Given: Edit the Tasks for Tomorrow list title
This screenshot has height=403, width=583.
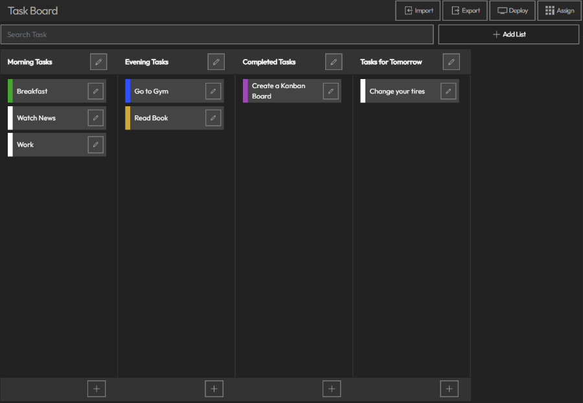Looking at the screenshot, I should (451, 62).
